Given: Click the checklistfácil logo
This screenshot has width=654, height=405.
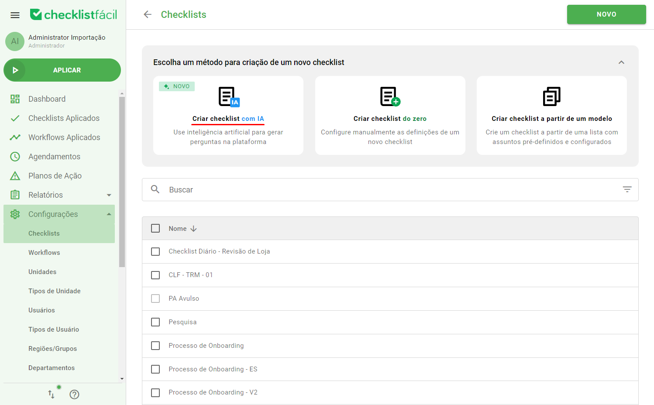Looking at the screenshot, I should point(73,14).
